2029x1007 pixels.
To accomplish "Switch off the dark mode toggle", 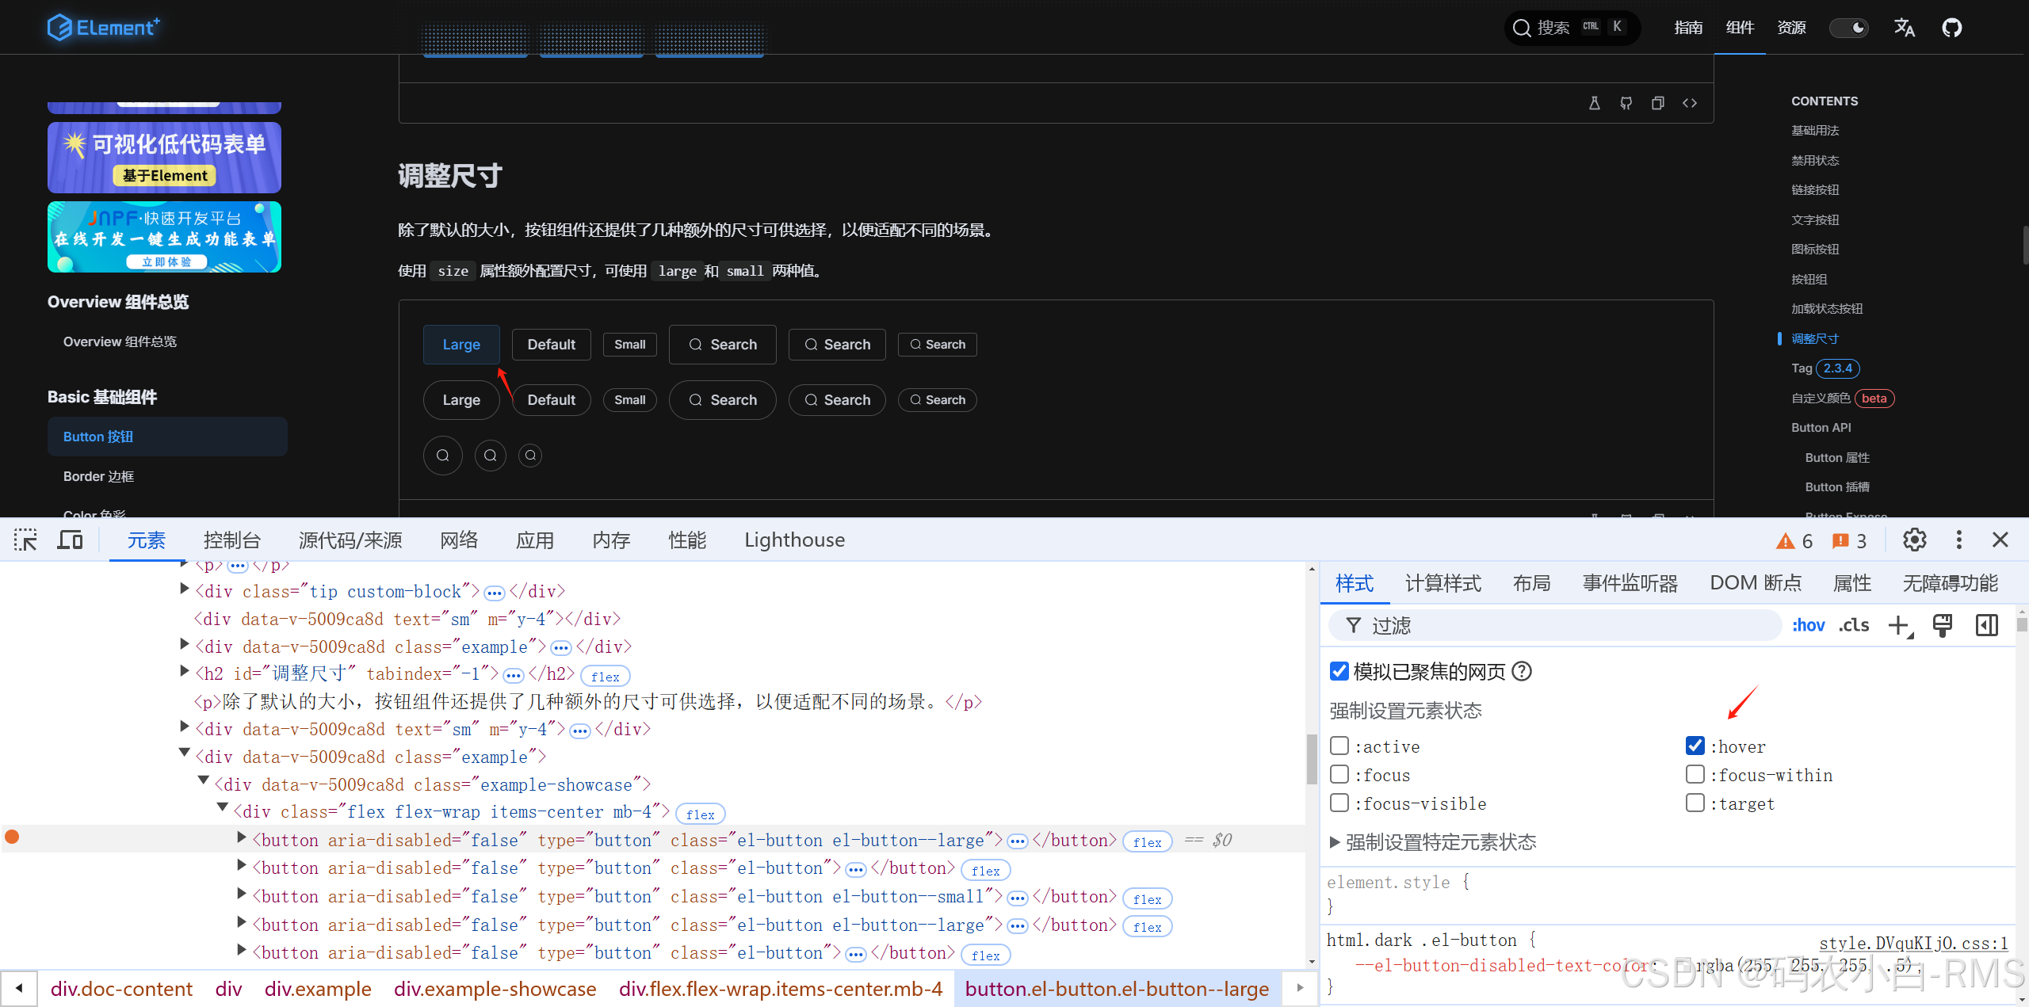I will [x=1848, y=29].
